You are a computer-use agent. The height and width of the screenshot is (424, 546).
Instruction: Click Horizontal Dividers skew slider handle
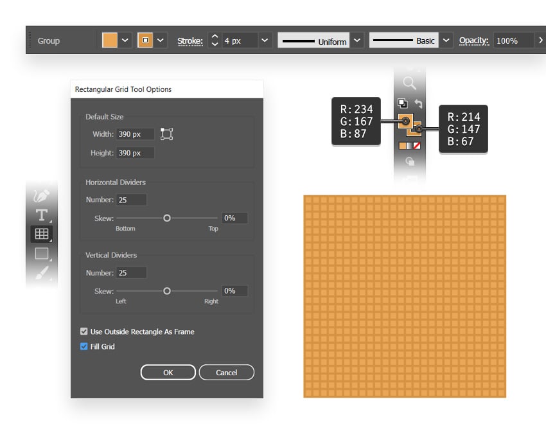pyautogui.click(x=167, y=218)
